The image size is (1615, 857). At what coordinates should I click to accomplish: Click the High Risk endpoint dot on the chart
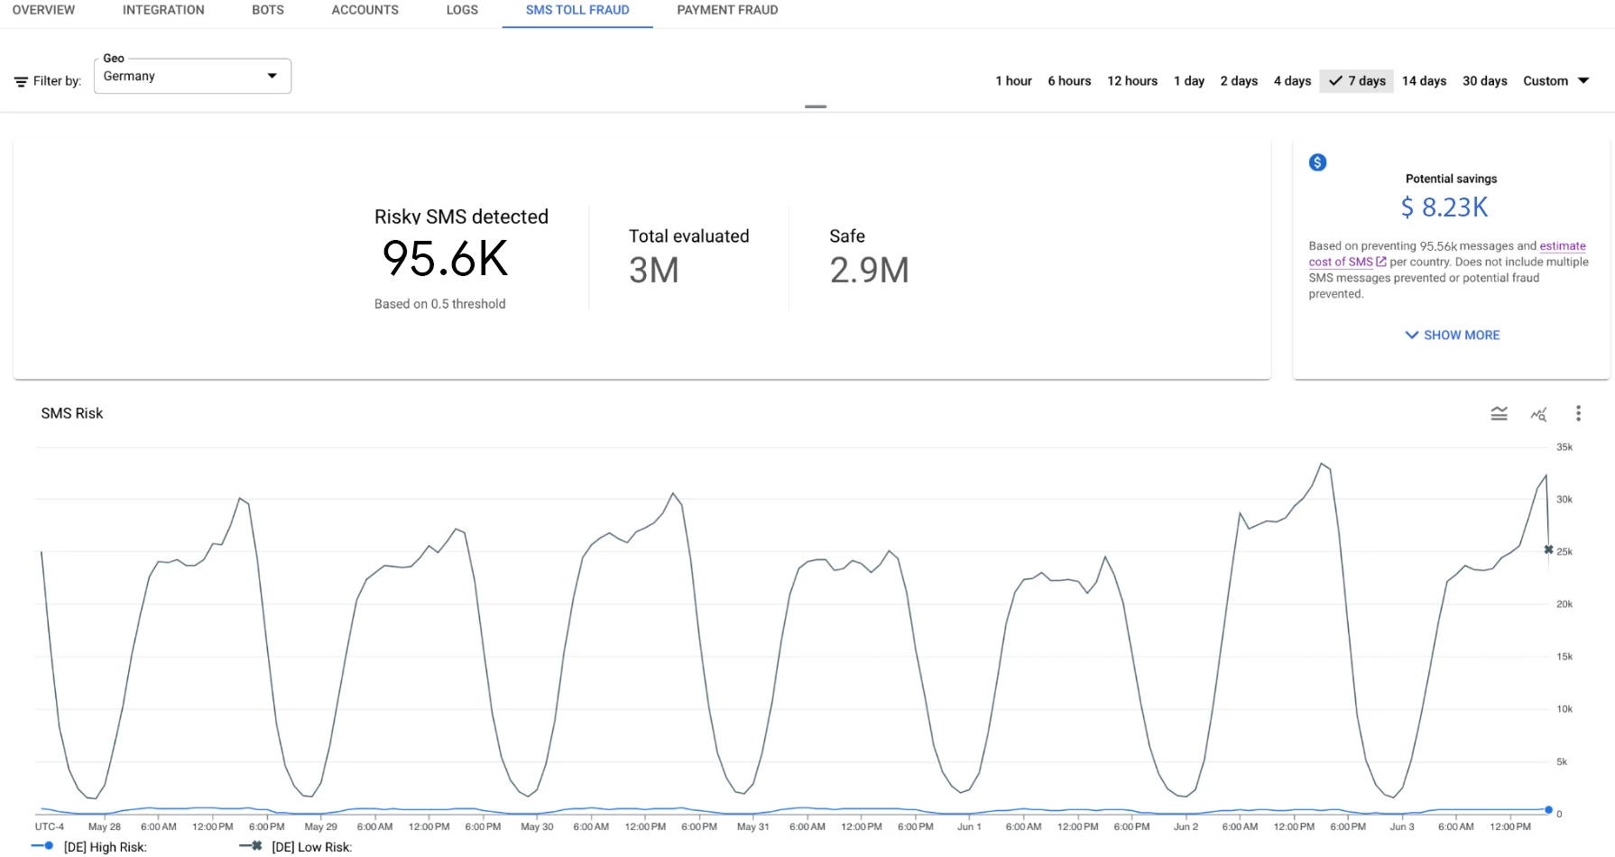[x=1548, y=810]
